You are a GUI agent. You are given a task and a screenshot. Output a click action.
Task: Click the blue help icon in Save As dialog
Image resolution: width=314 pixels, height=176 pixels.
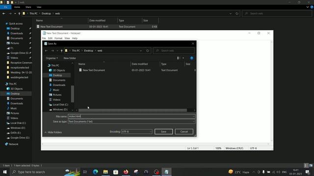click(192, 58)
